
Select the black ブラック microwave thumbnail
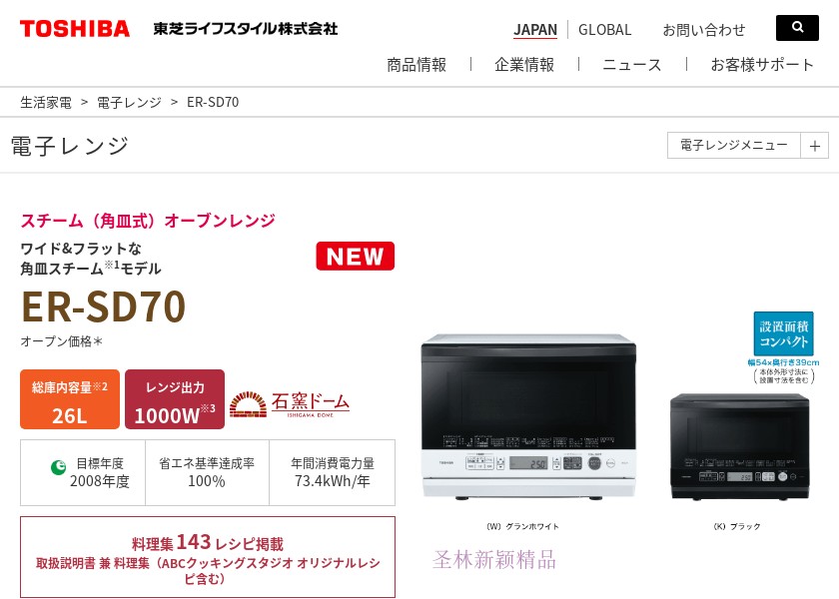(x=739, y=446)
